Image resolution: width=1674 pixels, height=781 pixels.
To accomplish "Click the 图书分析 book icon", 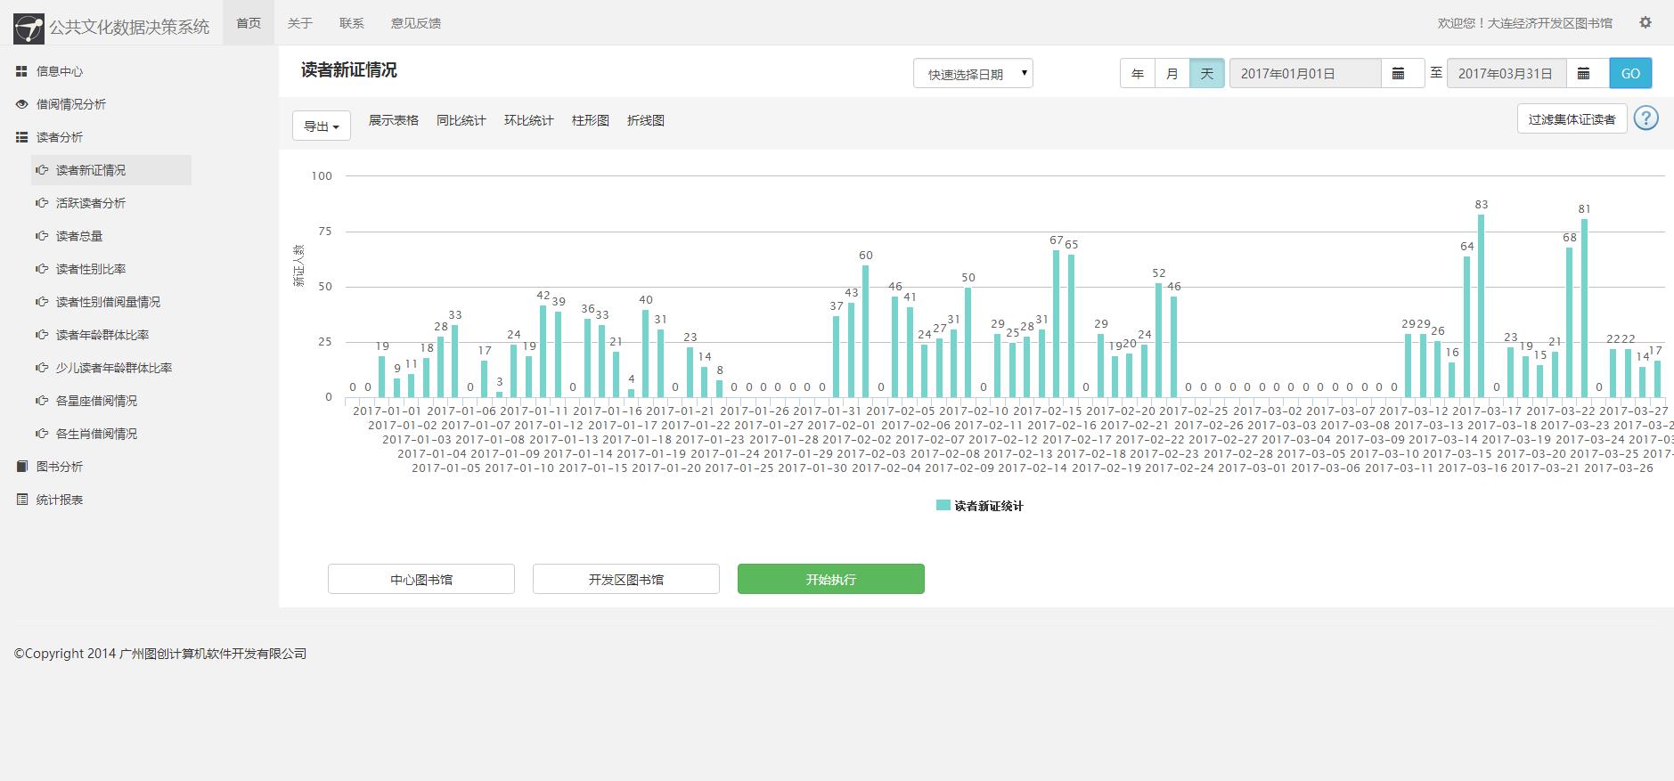I will click(x=21, y=467).
